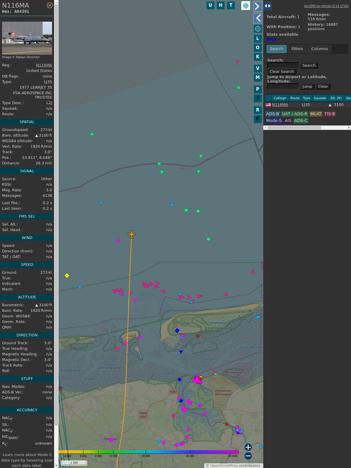Image resolution: width=351 pixels, height=468 pixels.
Task: Click the table scrollbar left arrow
Action: [x=265, y=128]
